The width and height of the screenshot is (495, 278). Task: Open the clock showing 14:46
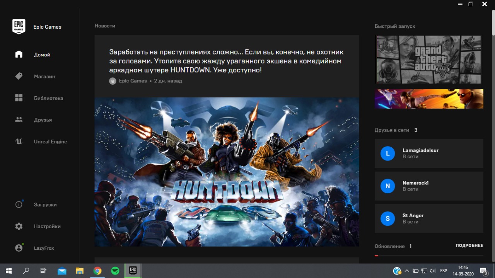(463, 271)
